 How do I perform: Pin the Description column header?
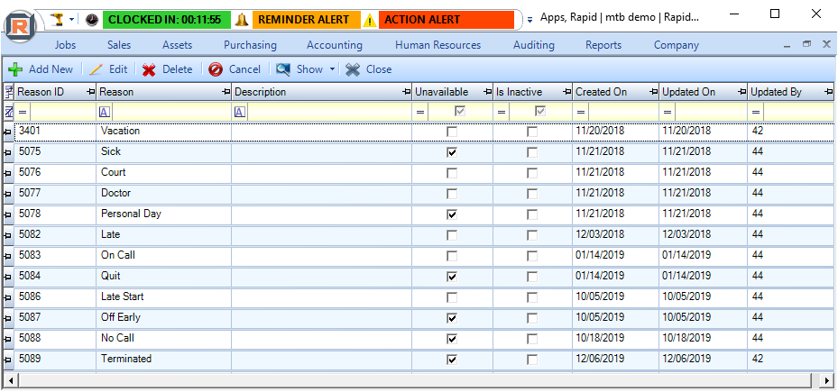click(406, 93)
